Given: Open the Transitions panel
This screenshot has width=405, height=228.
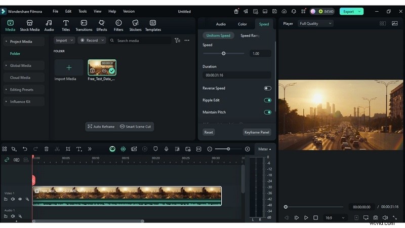Looking at the screenshot, I should pyautogui.click(x=84, y=26).
